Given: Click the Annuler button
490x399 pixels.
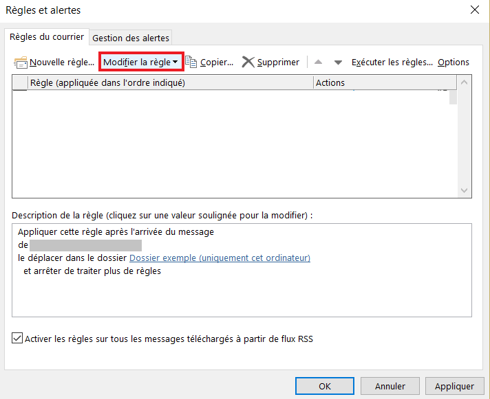Looking at the screenshot, I should pyautogui.click(x=390, y=386).
